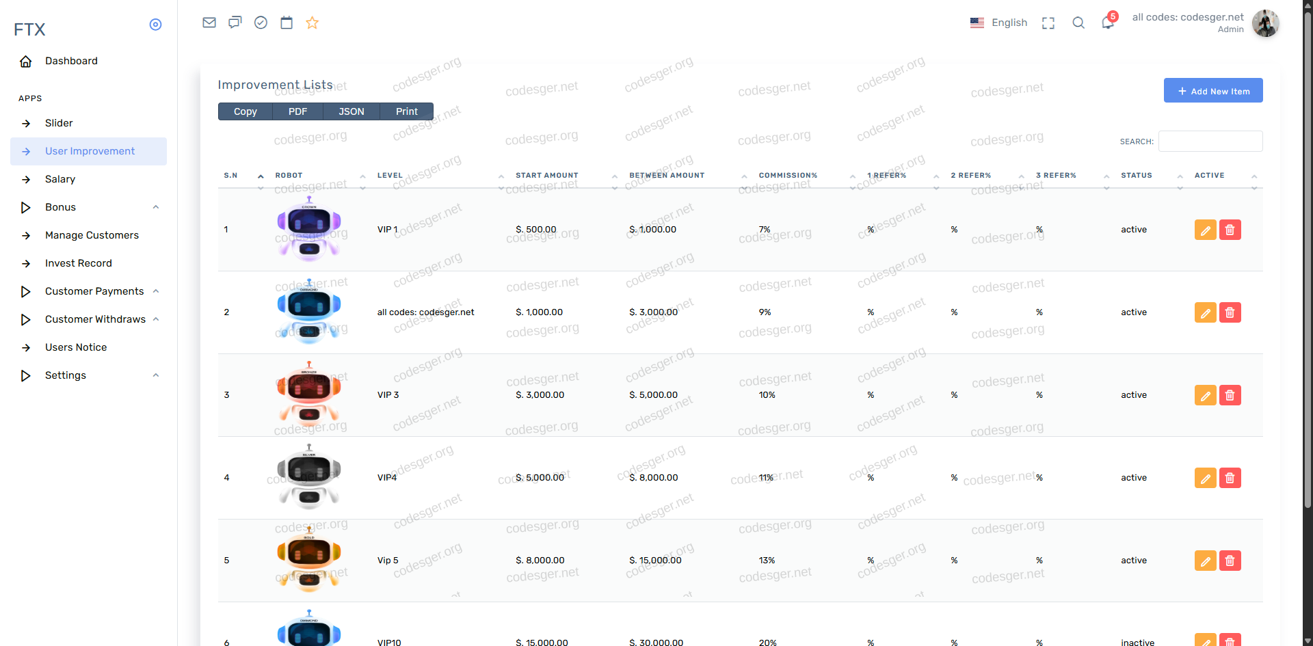1313x646 pixels.
Task: Click the calendar icon in top toolbar
Action: pyautogui.click(x=287, y=23)
